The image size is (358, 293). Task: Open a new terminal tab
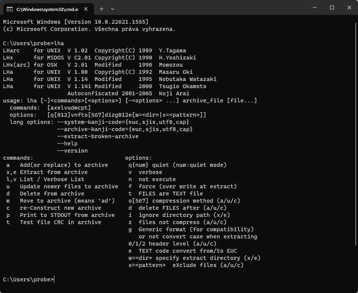[x=101, y=9]
